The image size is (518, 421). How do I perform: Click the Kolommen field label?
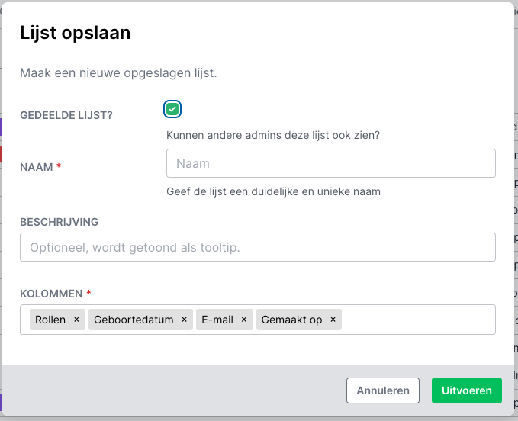[51, 293]
